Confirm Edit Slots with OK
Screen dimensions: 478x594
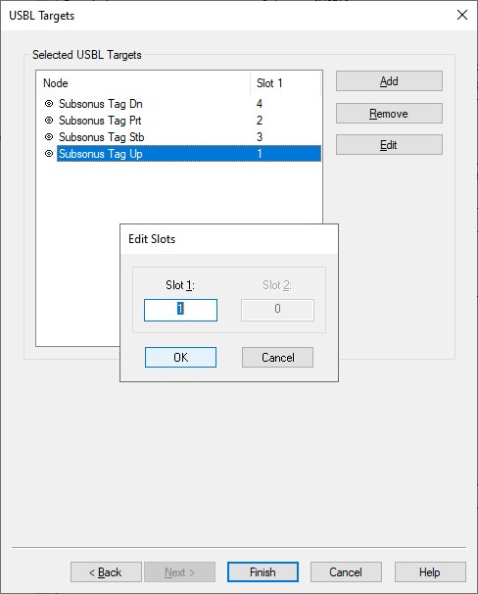(x=180, y=357)
